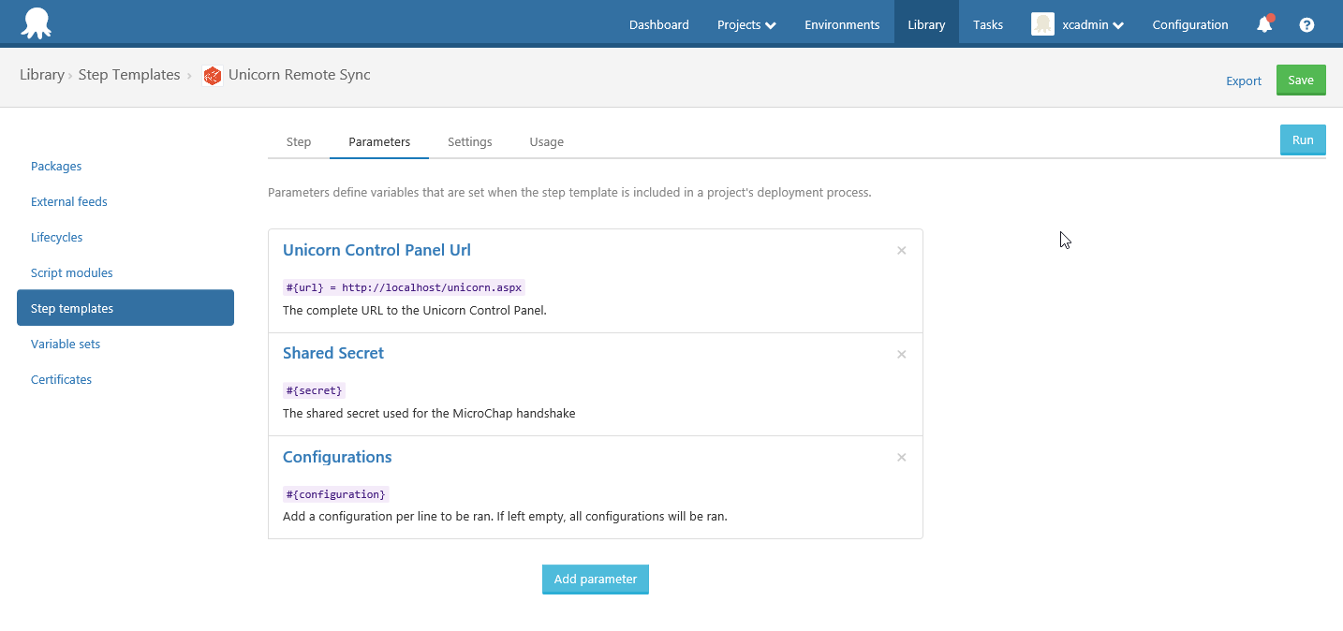Expand the Projects dropdown menu
1343x631 pixels.
pyautogui.click(x=746, y=25)
